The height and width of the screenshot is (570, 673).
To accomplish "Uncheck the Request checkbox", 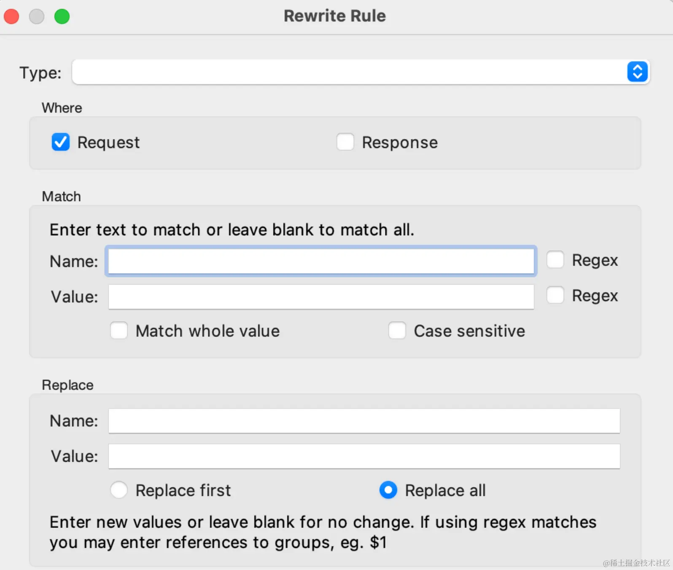I will coord(61,142).
